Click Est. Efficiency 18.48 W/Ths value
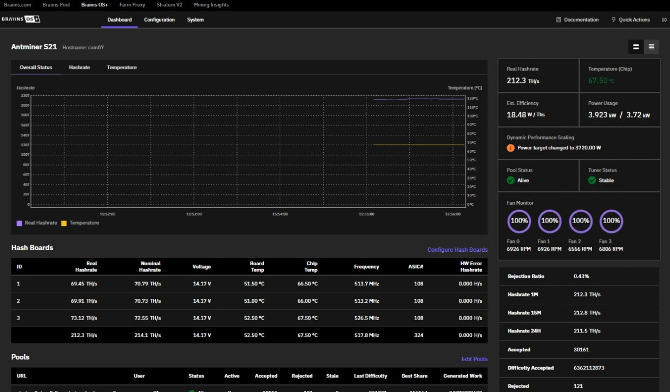 pos(526,115)
